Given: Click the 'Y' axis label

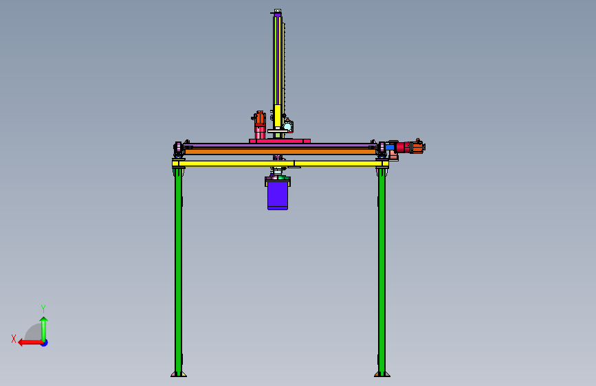Looking at the screenshot, I should (x=43, y=308).
